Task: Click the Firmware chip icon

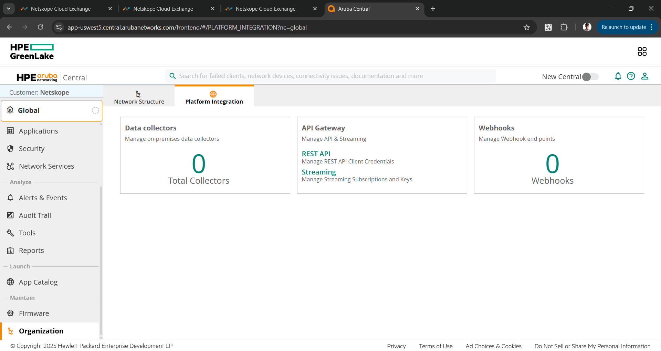Action: click(10, 313)
